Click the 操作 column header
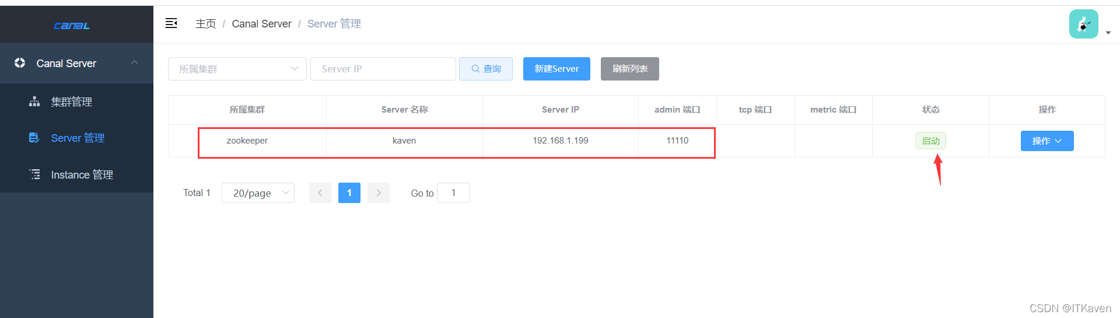Image resolution: width=1120 pixels, height=318 pixels. tap(1047, 110)
